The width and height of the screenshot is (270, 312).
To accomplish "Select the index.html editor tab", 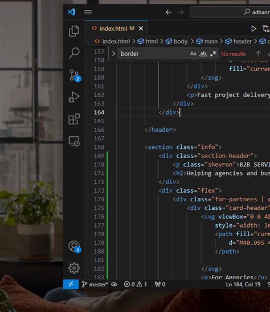I will (117, 29).
